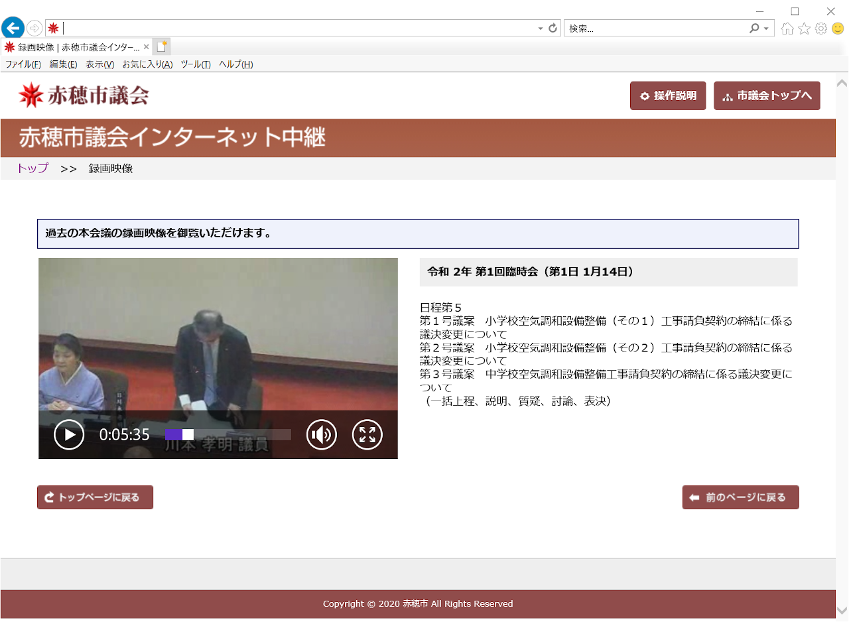Go back with the browser back arrow
The image size is (849, 622).
click(13, 28)
